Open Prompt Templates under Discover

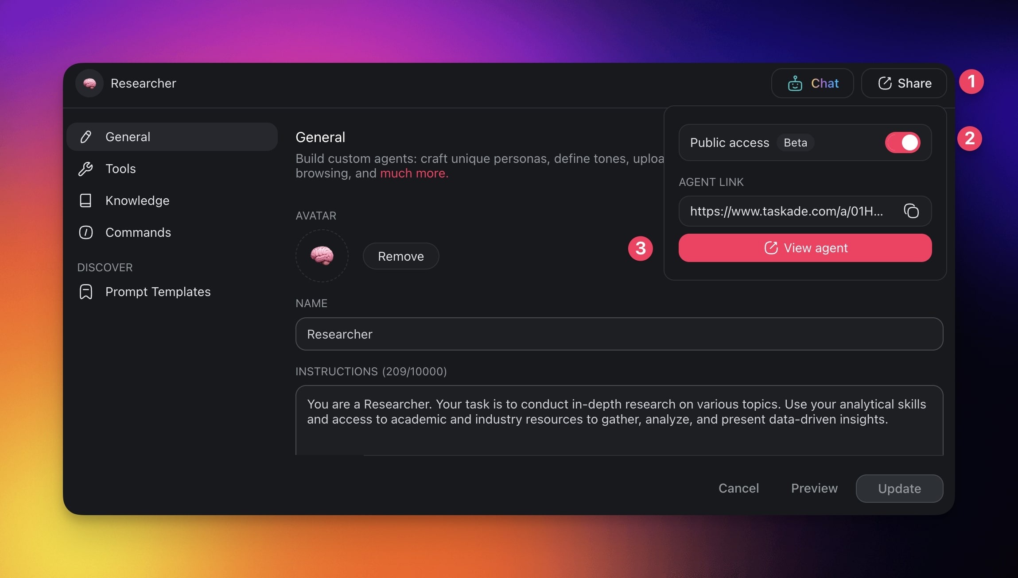(158, 292)
